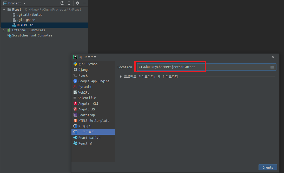The image size is (284, 173).
Task: Browse for location with folder icon
Action: 272,67
